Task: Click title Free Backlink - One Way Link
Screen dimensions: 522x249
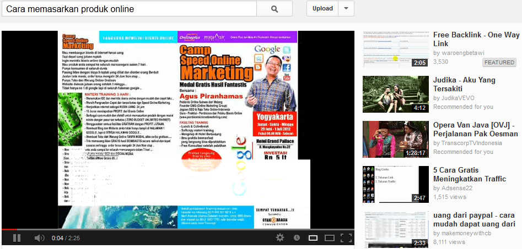Action: [476, 39]
